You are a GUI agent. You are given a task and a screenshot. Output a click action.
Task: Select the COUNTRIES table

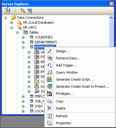[44, 37]
